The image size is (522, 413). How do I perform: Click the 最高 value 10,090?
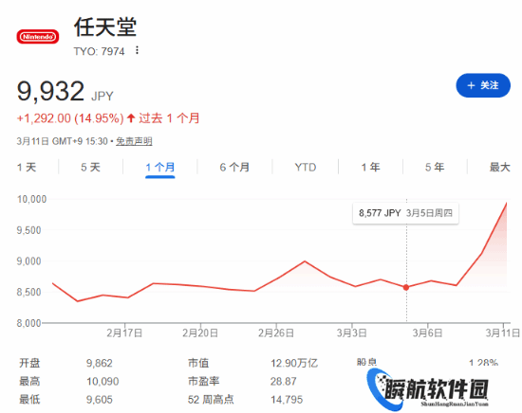(x=103, y=381)
